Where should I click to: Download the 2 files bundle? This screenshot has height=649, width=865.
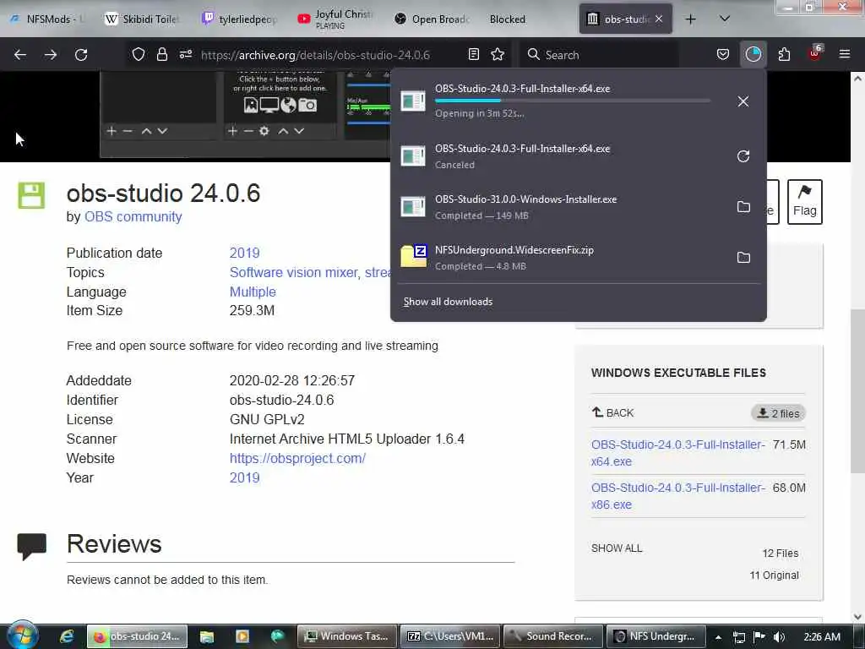tap(778, 412)
